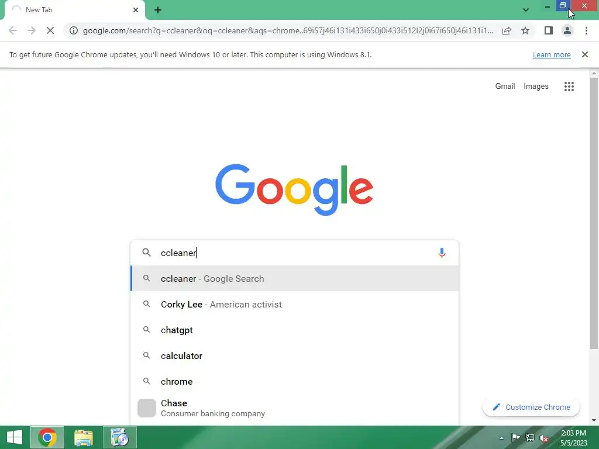This screenshot has width=599, height=449.
Task: Open Google apps grid
Action: coord(569,87)
